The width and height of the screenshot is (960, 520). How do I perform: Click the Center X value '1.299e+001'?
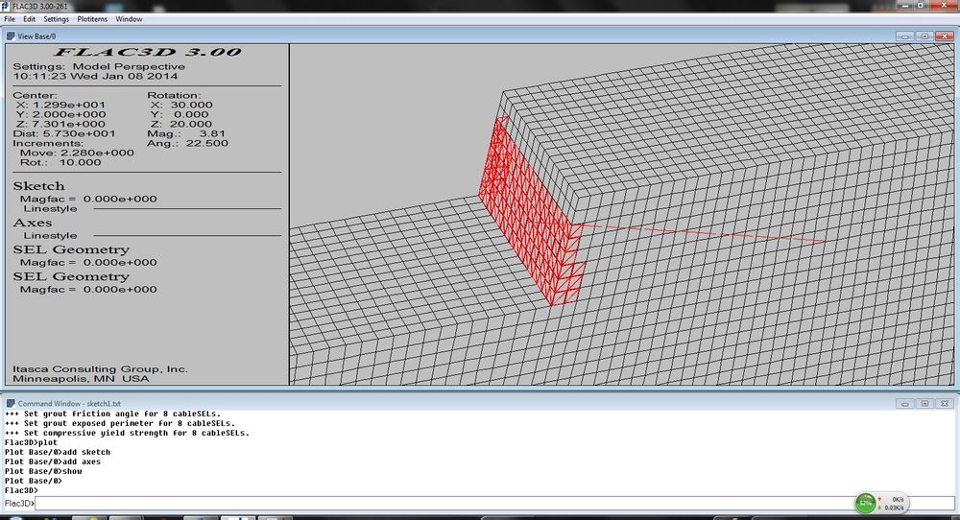68,105
